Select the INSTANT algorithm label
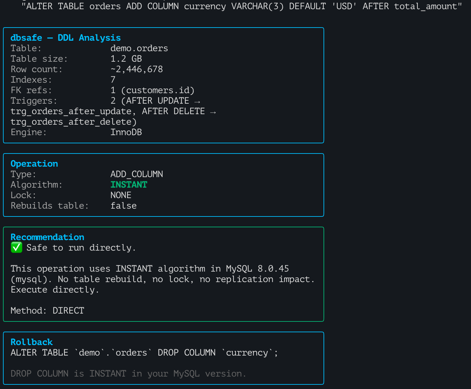 tap(128, 185)
